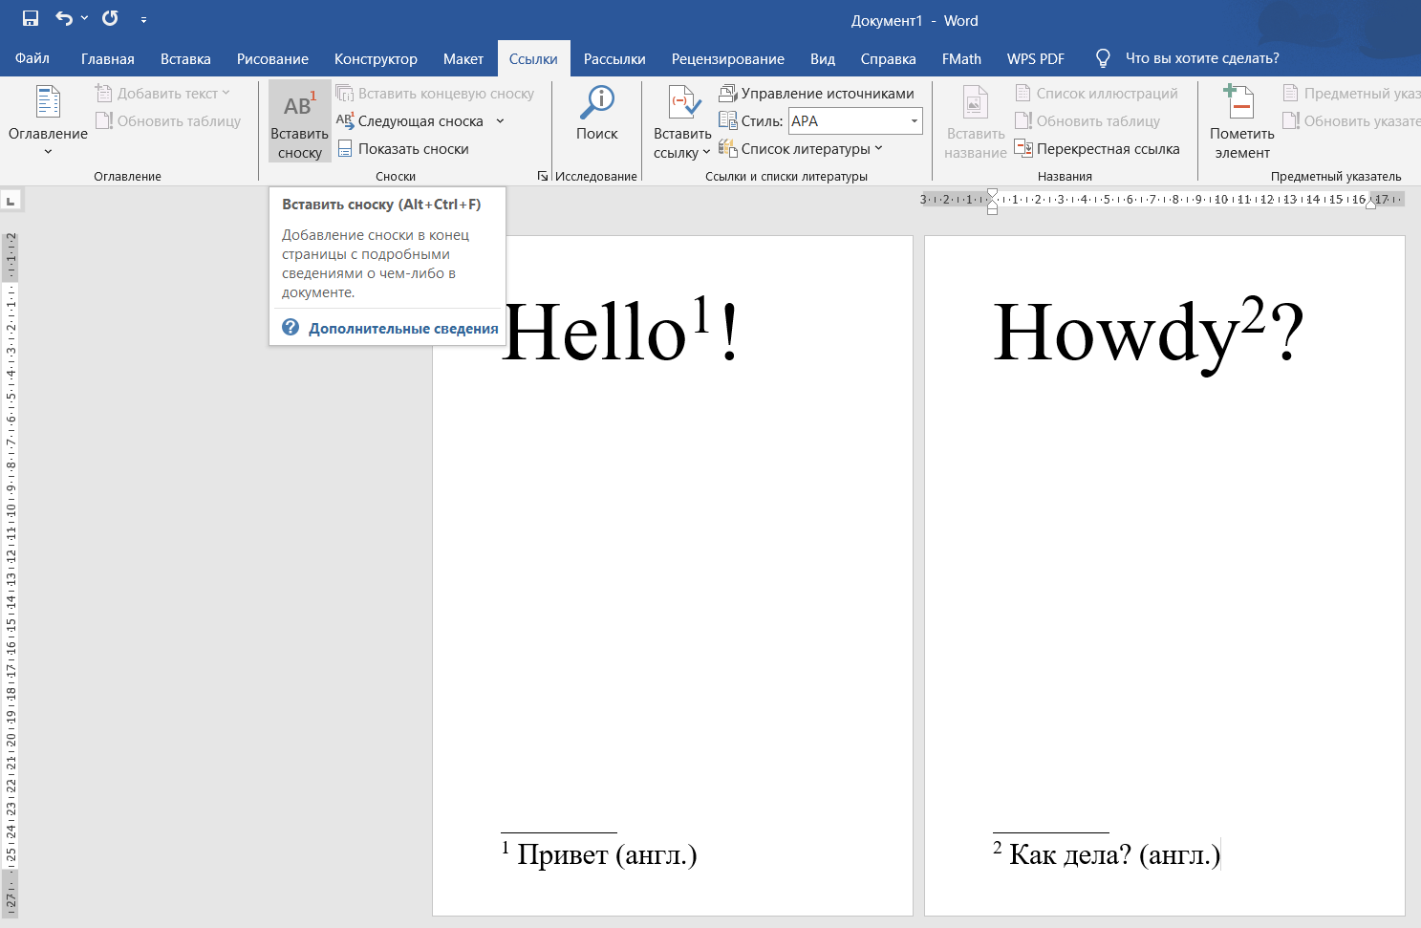Open the undo history dropdown arrow

pos(84,18)
